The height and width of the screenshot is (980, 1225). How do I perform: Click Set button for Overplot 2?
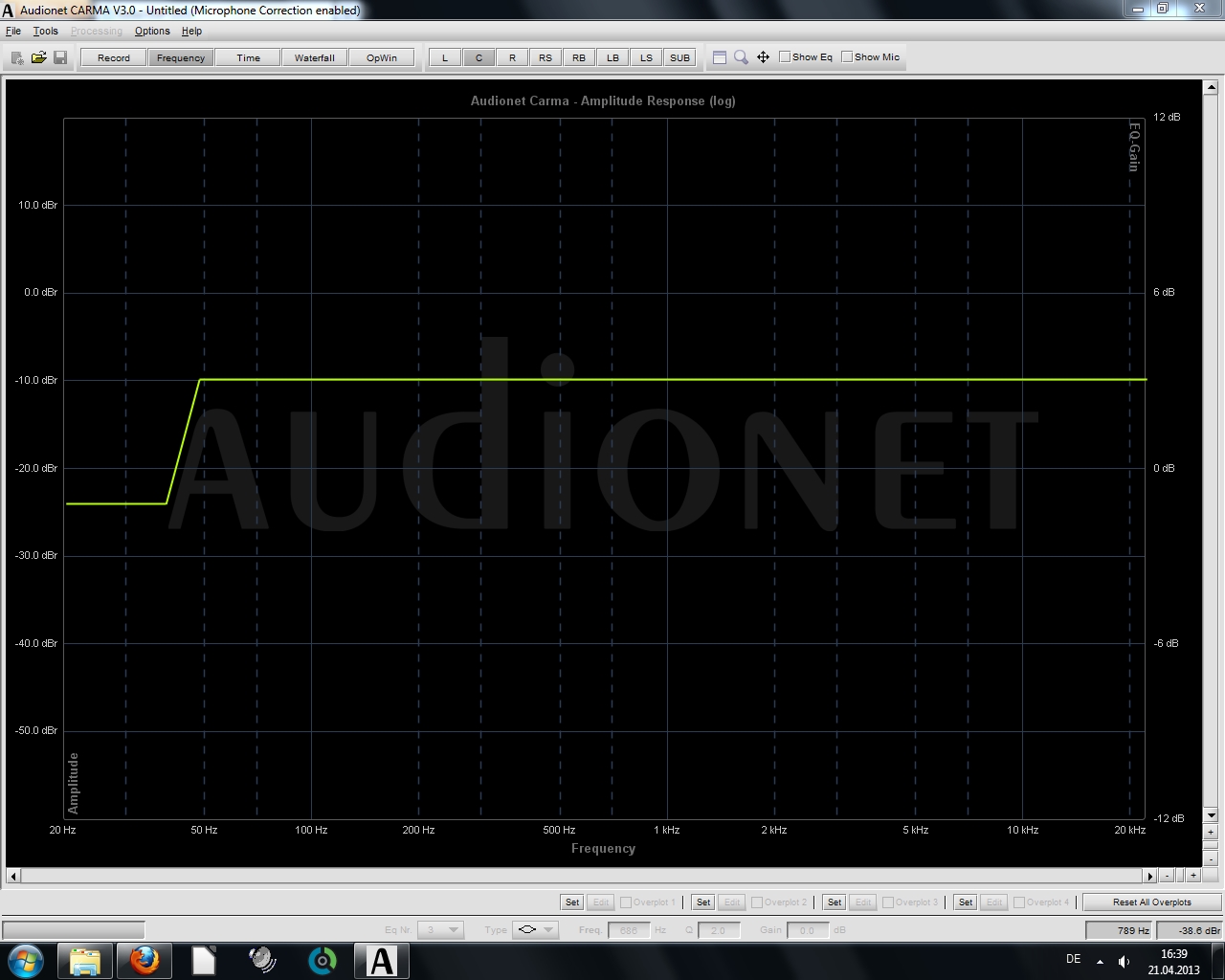(703, 902)
